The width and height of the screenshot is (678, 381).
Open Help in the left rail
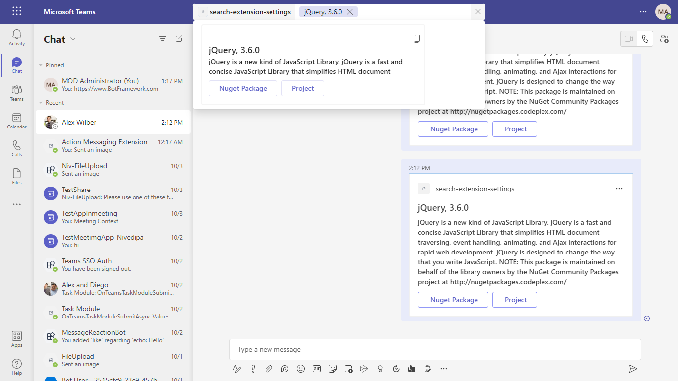coord(17,367)
